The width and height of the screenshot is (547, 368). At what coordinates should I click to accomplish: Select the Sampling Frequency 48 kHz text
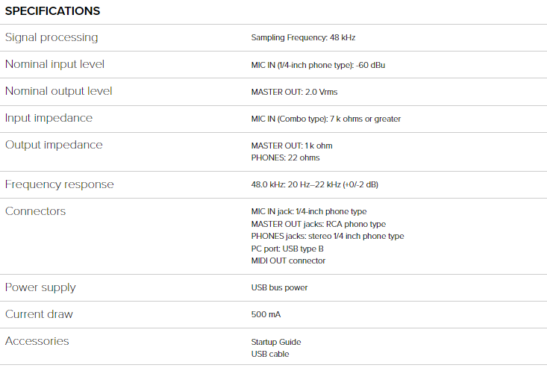tap(308, 37)
